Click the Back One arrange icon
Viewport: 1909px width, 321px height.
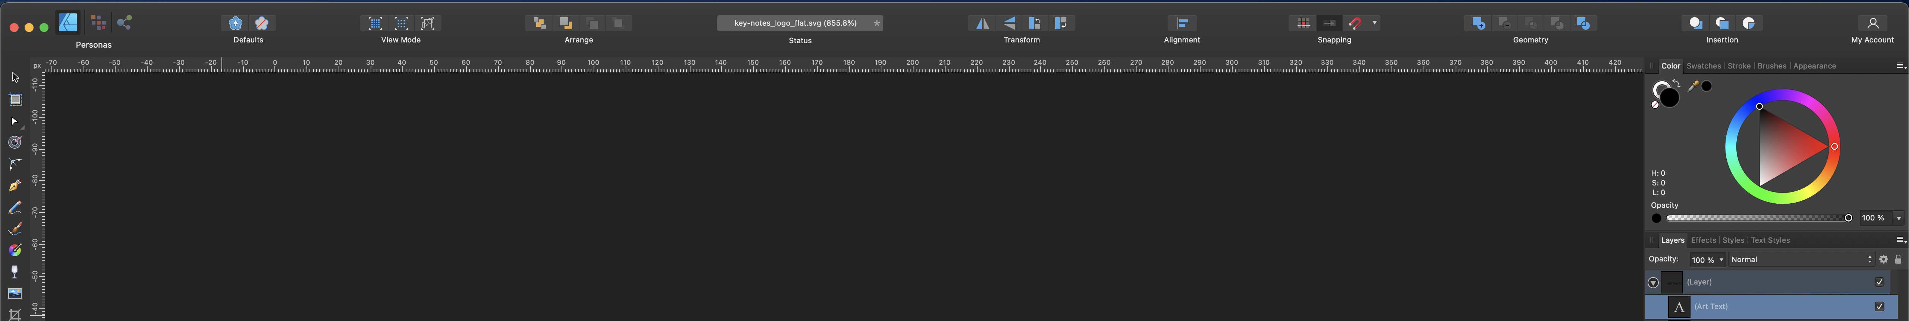click(x=566, y=23)
